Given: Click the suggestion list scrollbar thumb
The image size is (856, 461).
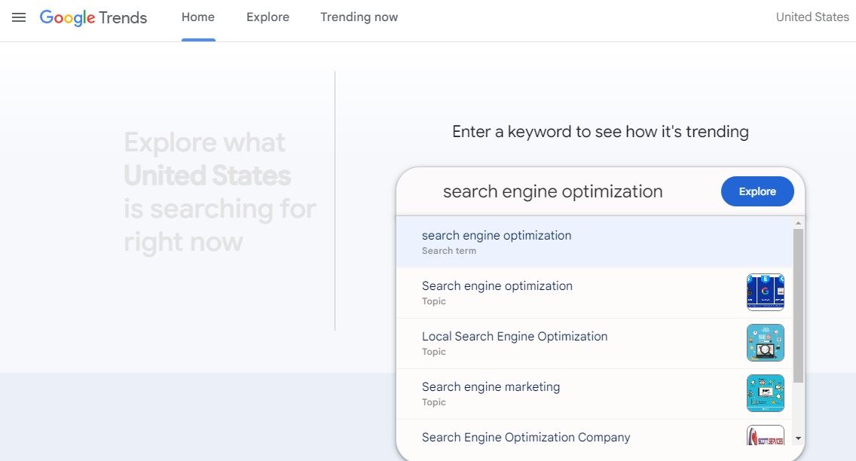Looking at the screenshot, I should 798,306.
